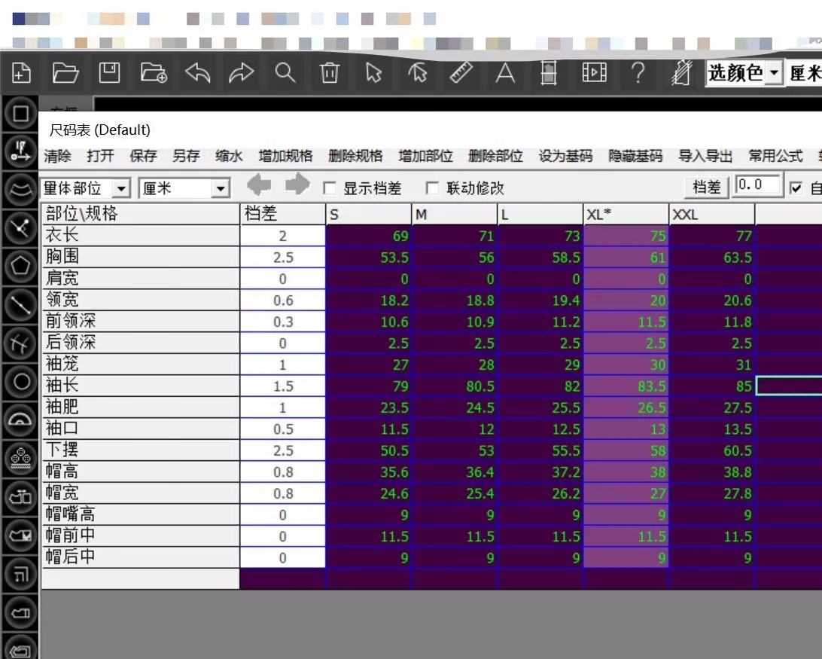Select the S size column header
The height and width of the screenshot is (659, 822).
pyautogui.click(x=369, y=214)
